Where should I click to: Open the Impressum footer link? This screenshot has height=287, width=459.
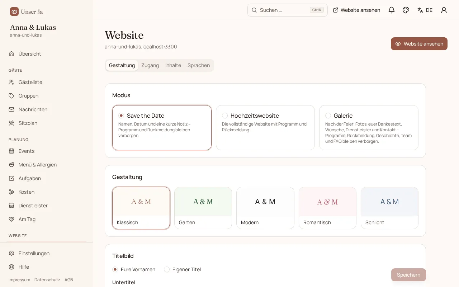point(19,280)
